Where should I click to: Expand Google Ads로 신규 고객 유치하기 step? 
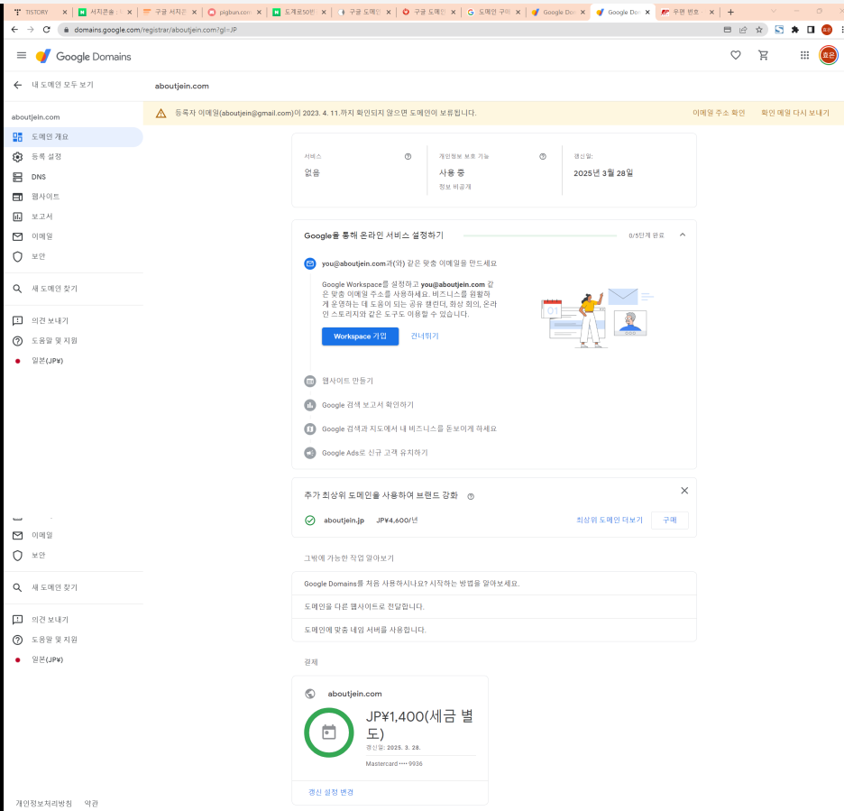(x=374, y=453)
